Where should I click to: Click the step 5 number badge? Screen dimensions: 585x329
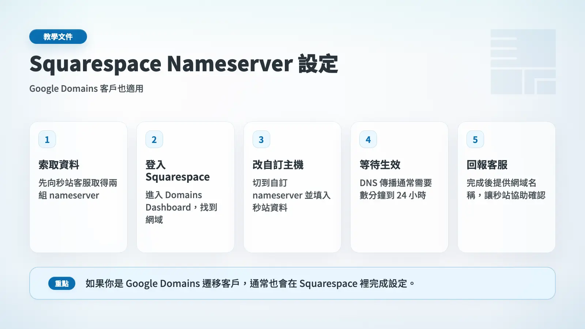475,139
